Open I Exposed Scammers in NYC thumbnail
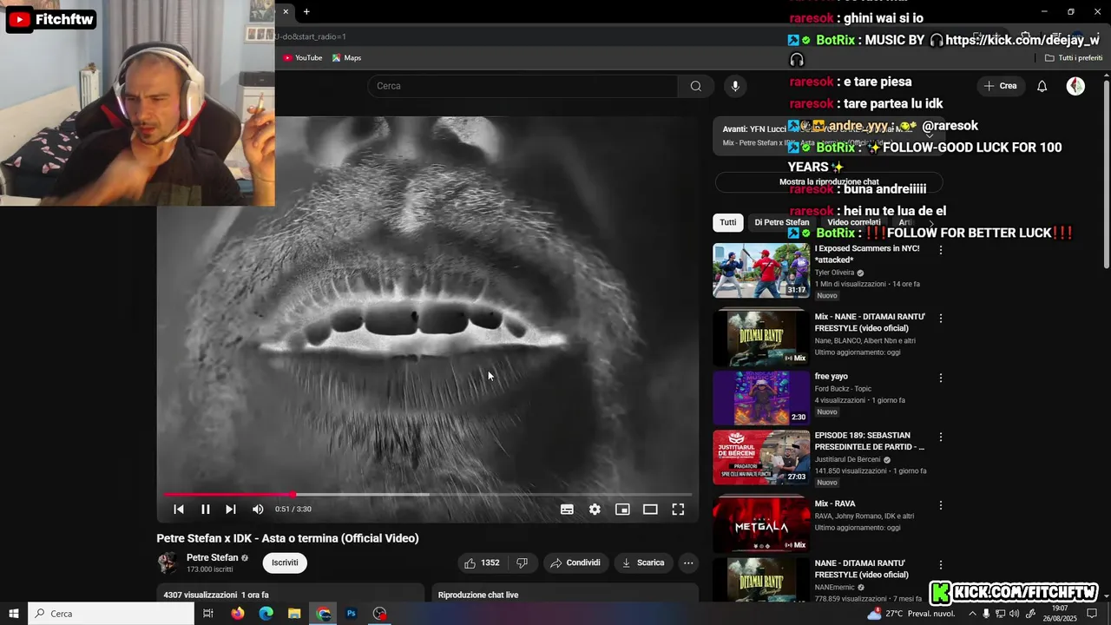1111x625 pixels. tap(761, 271)
